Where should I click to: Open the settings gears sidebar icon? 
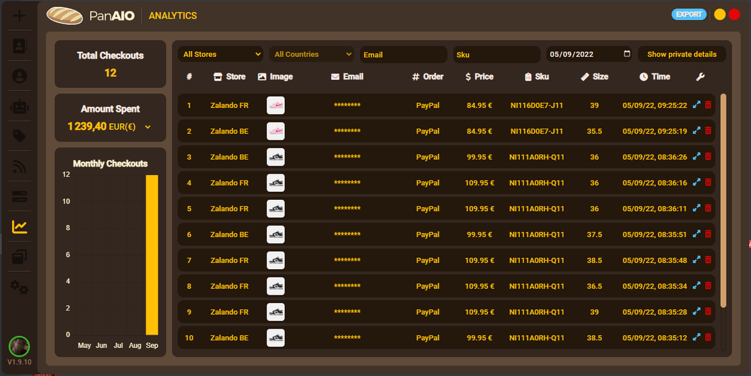[20, 287]
